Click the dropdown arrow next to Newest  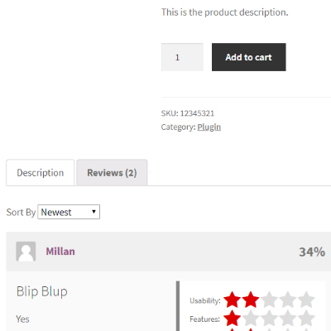94,212
